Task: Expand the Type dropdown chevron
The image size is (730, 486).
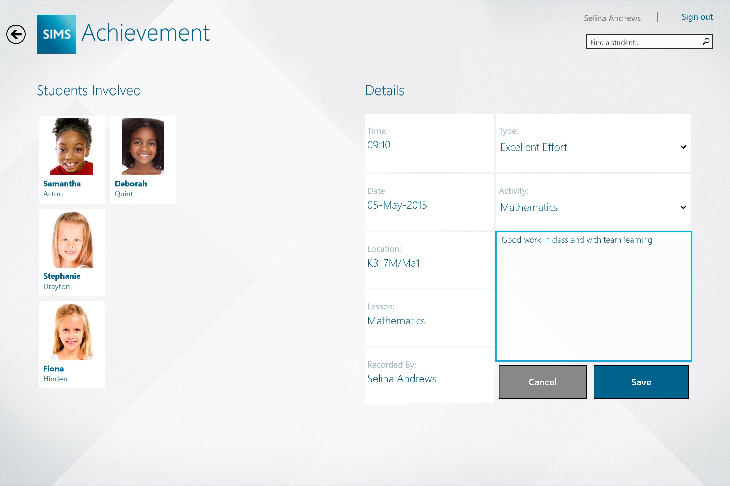Action: (x=683, y=147)
